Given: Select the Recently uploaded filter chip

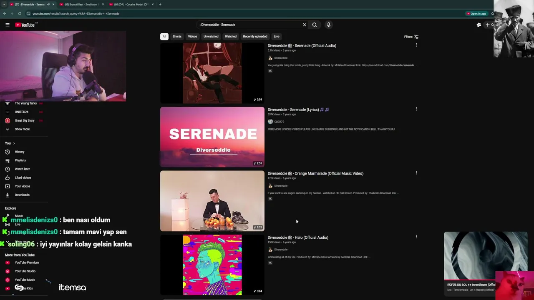Looking at the screenshot, I should click(x=255, y=37).
